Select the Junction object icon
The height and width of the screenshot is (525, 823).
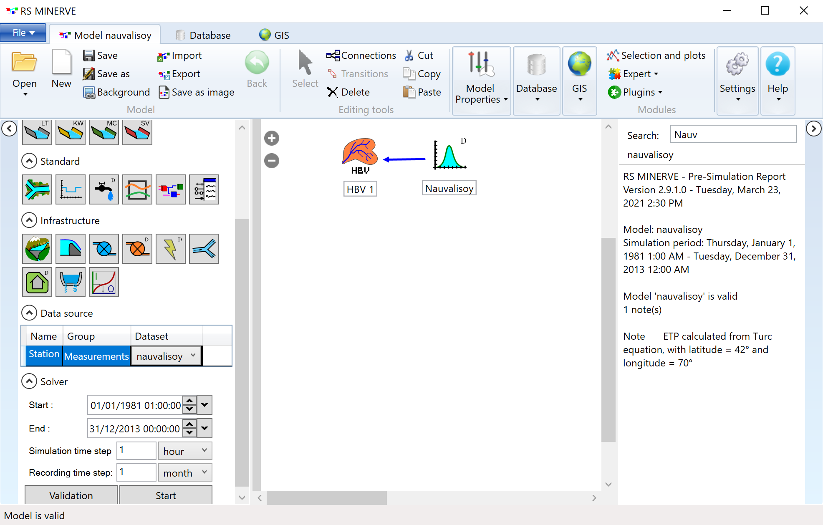tap(37, 189)
